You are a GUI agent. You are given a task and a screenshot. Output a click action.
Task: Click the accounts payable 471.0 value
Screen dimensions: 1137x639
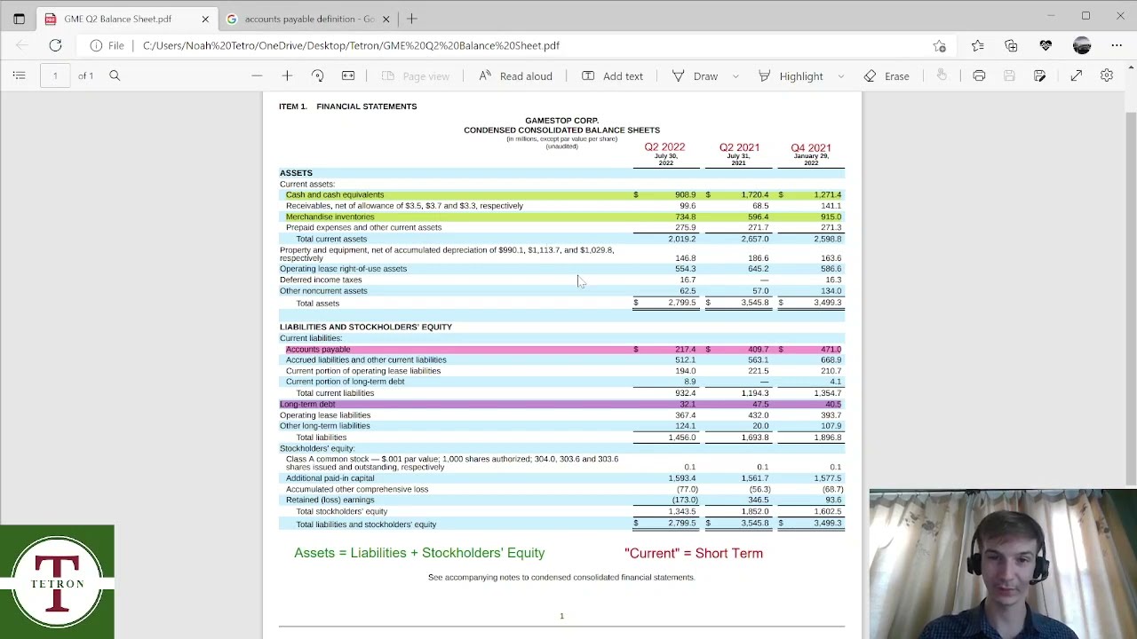[x=831, y=349]
